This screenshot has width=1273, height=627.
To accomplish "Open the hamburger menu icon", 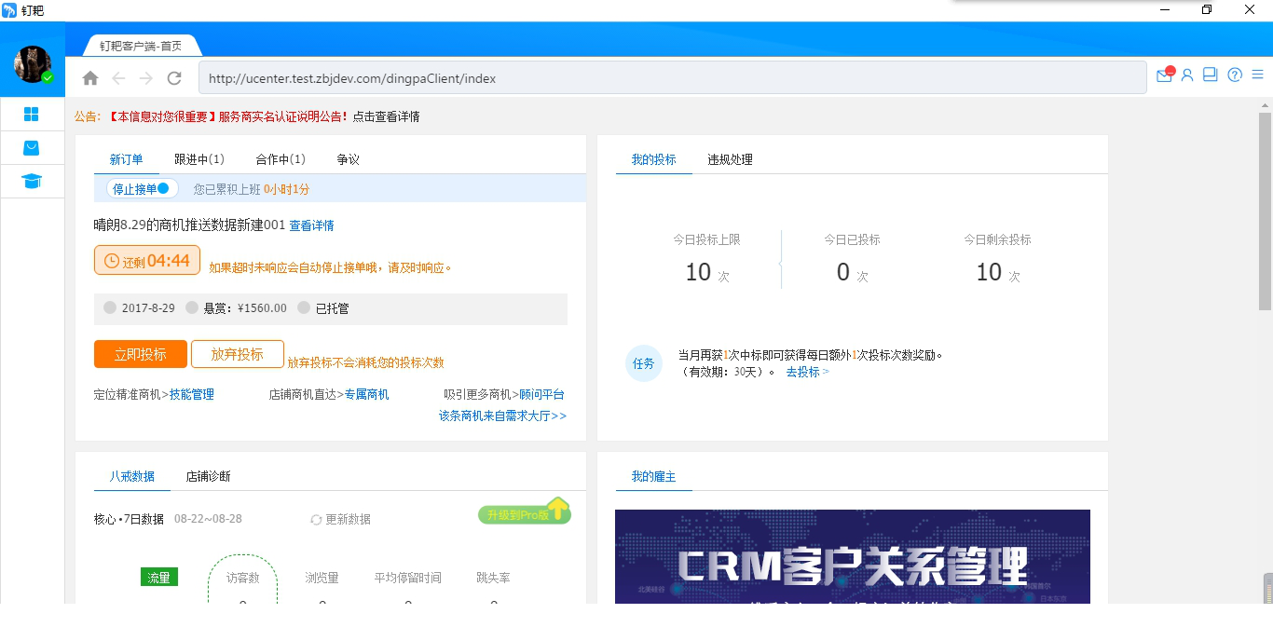I will click(1257, 75).
